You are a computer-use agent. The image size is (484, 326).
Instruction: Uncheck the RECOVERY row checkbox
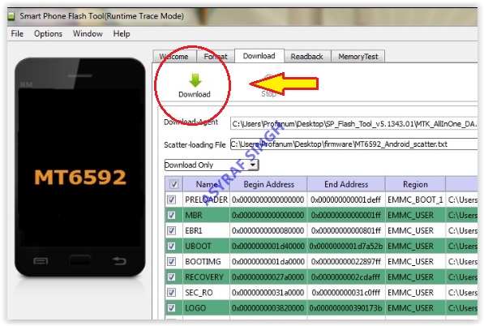(171, 277)
